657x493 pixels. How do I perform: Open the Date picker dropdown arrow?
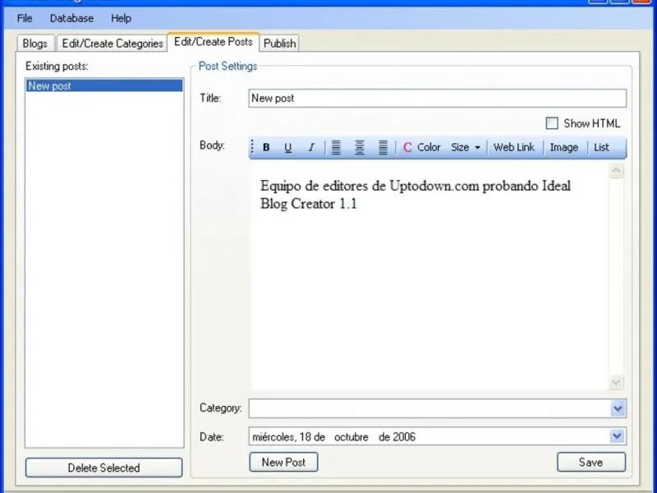click(x=617, y=436)
